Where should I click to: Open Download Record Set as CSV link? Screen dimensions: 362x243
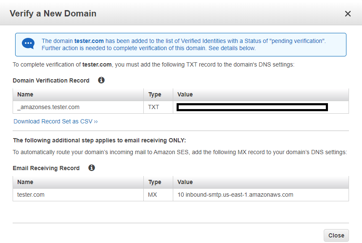(x=55, y=121)
